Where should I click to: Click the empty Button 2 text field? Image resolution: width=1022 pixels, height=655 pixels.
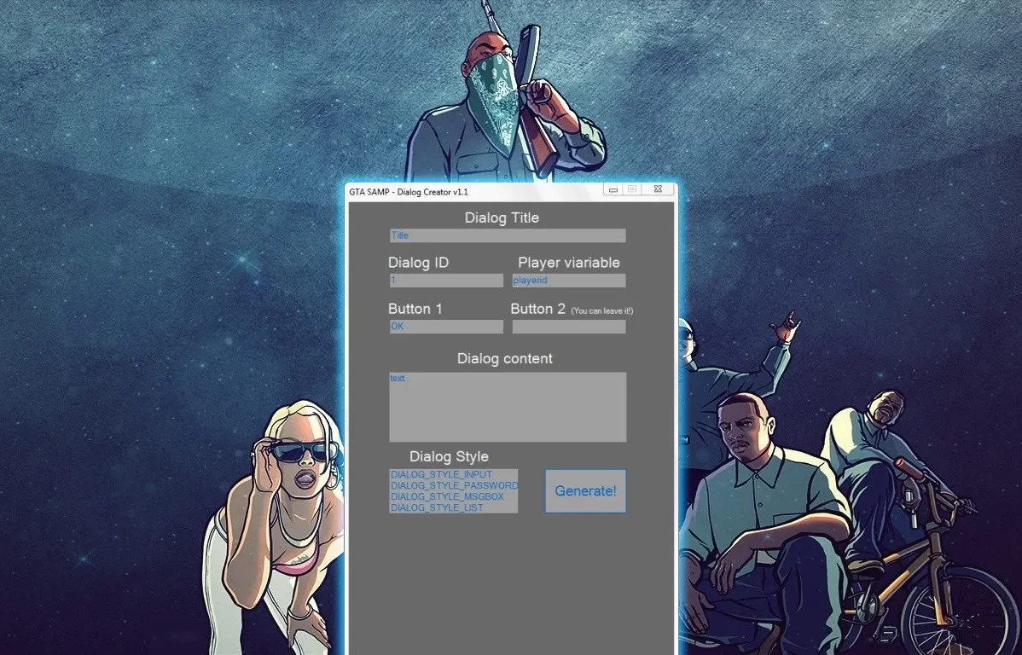coord(569,327)
